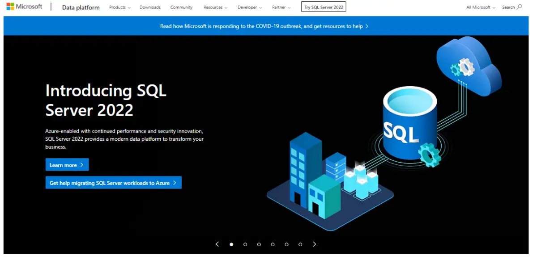Select the fourth carousel slide dot
This screenshot has width=537, height=268.
click(273, 244)
